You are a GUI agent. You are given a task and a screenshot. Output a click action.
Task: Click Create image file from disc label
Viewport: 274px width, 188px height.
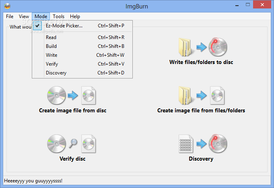pyautogui.click(x=73, y=111)
